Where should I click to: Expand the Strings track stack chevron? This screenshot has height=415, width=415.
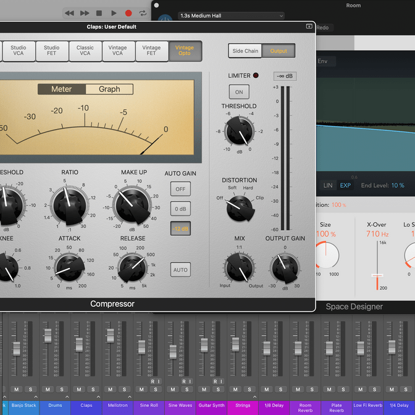(x=254, y=396)
